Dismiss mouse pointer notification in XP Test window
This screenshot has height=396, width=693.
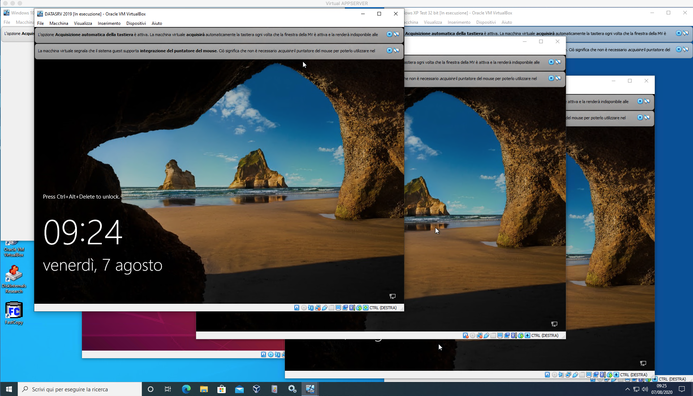(679, 49)
